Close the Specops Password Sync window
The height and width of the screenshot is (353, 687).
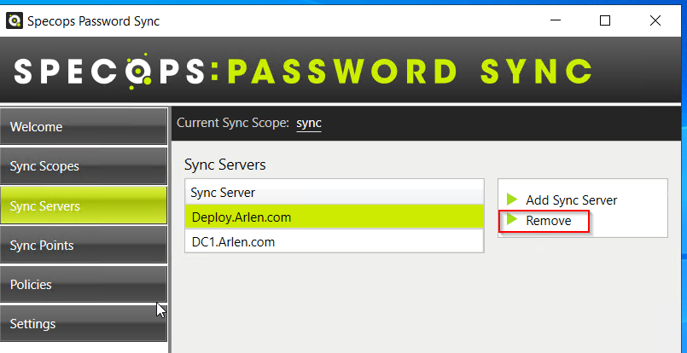coord(655,20)
